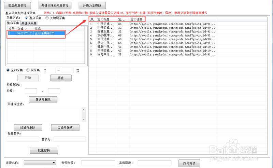This screenshot has height=168, width=273.
Task: Click the 筛选并删除 button
Action: (43, 100)
